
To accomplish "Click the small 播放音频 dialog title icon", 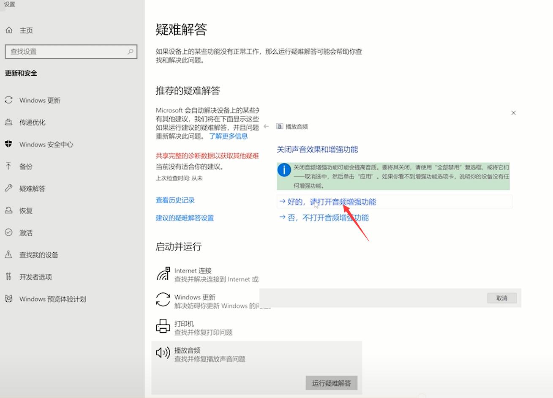I will (x=280, y=126).
